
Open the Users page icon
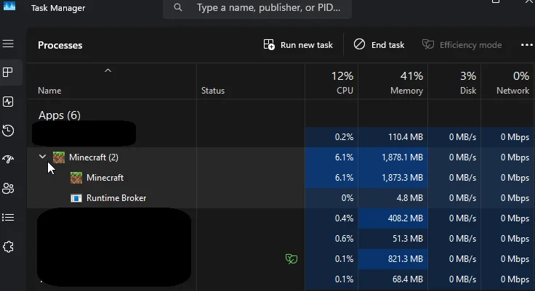(x=8, y=189)
